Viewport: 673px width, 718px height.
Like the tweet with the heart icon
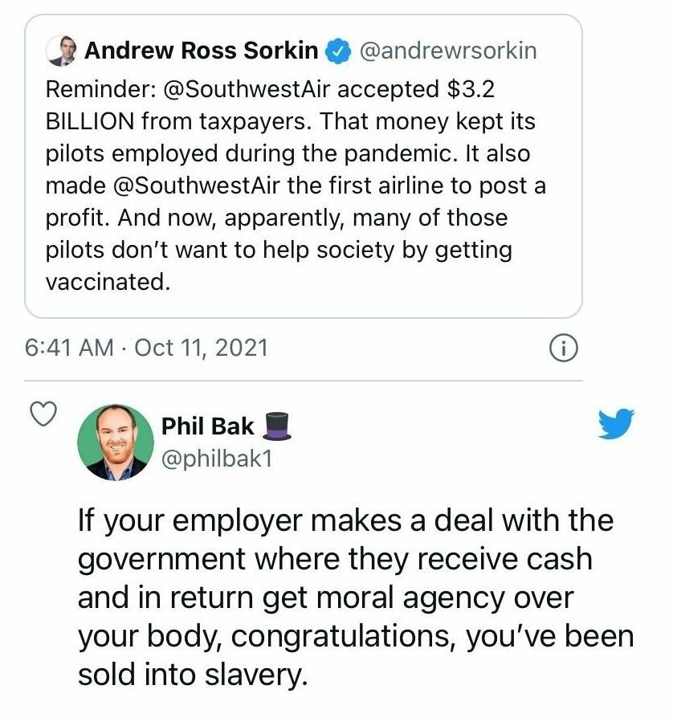pos(43,414)
